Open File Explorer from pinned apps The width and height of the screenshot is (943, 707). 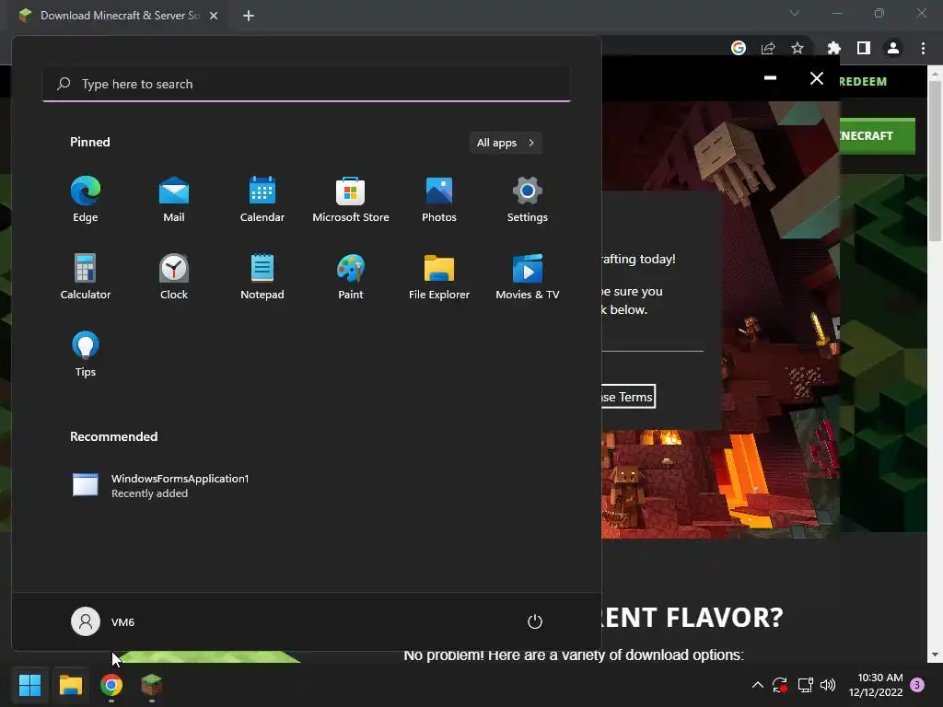pyautogui.click(x=439, y=276)
